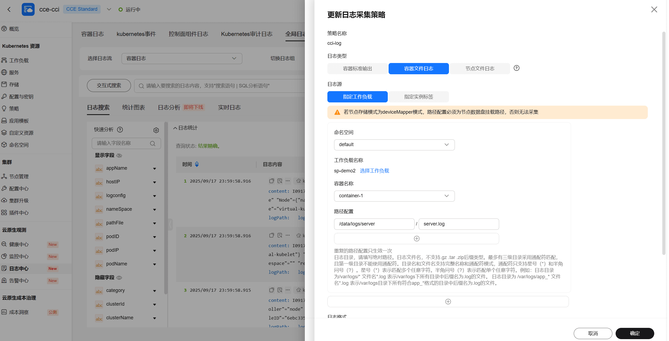Hide displayed fields via crossed-eye icon
The image size is (669, 341).
119,155
